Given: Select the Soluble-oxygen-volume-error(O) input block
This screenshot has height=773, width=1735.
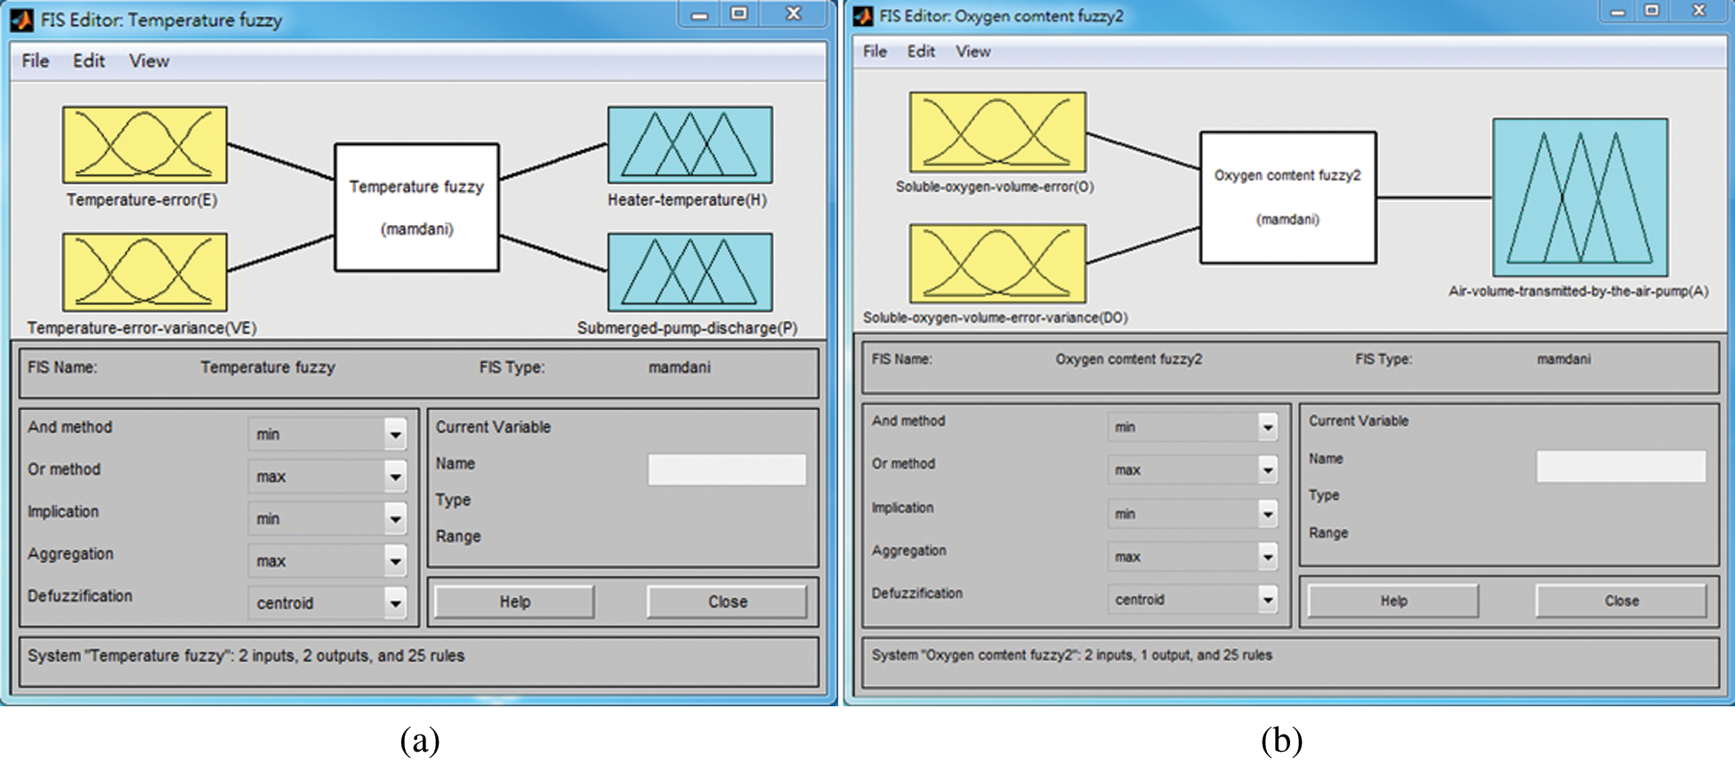Looking at the screenshot, I should point(997,132).
